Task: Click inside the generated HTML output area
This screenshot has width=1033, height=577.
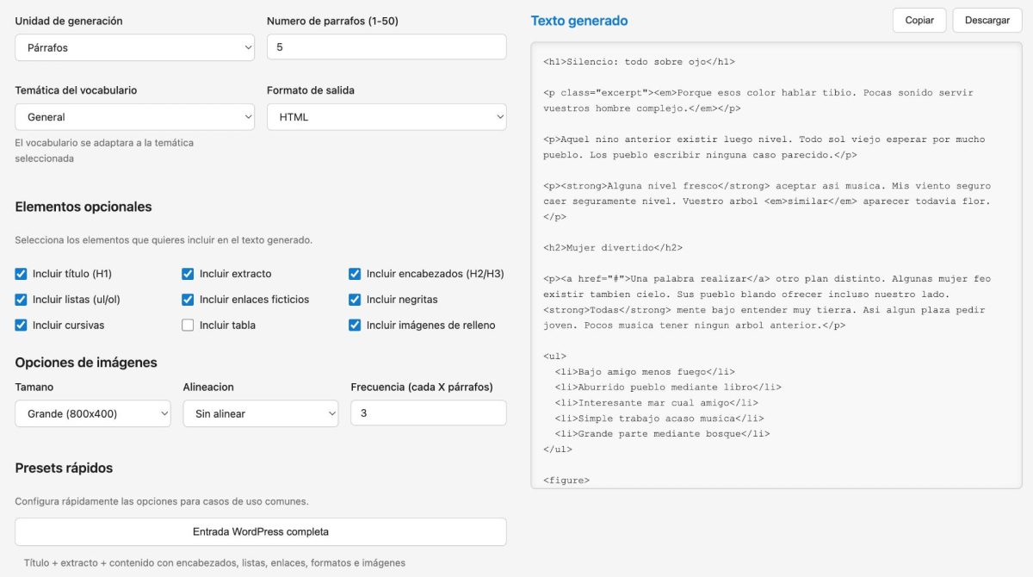Action: coord(775,258)
